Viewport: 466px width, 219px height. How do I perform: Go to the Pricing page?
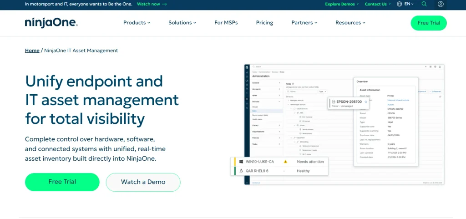point(264,23)
